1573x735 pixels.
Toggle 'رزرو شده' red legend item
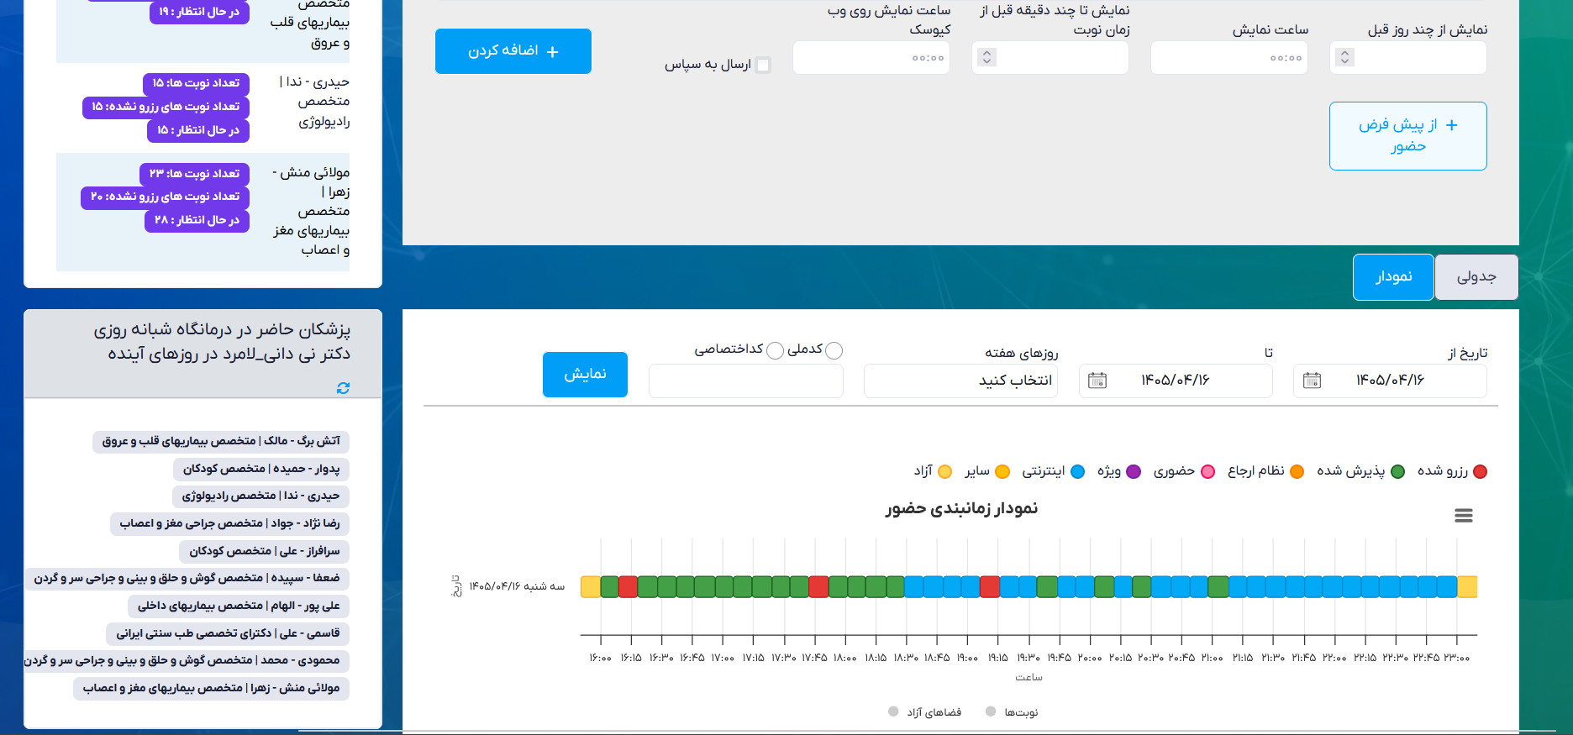coord(1452,471)
